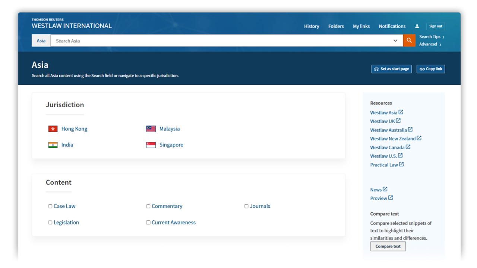Open the user profile icon
This screenshot has width=477, height=268.
coord(417,26)
